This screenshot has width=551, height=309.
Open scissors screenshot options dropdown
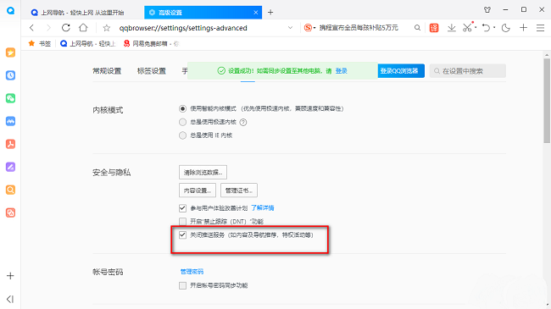476,28
